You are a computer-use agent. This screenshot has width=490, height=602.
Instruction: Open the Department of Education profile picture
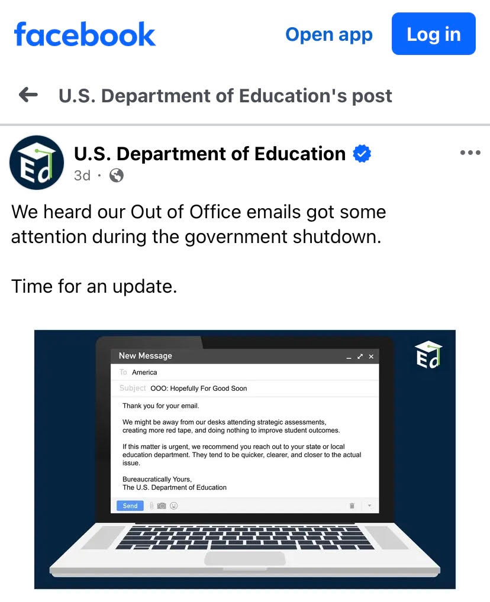[x=37, y=162]
